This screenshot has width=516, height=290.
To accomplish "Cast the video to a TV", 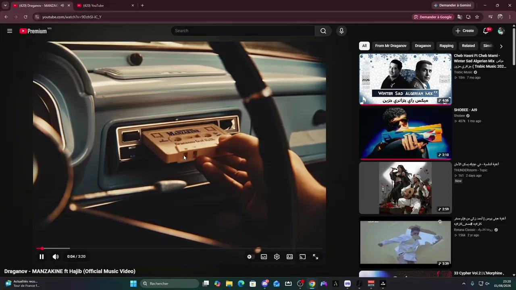I will click(303, 257).
